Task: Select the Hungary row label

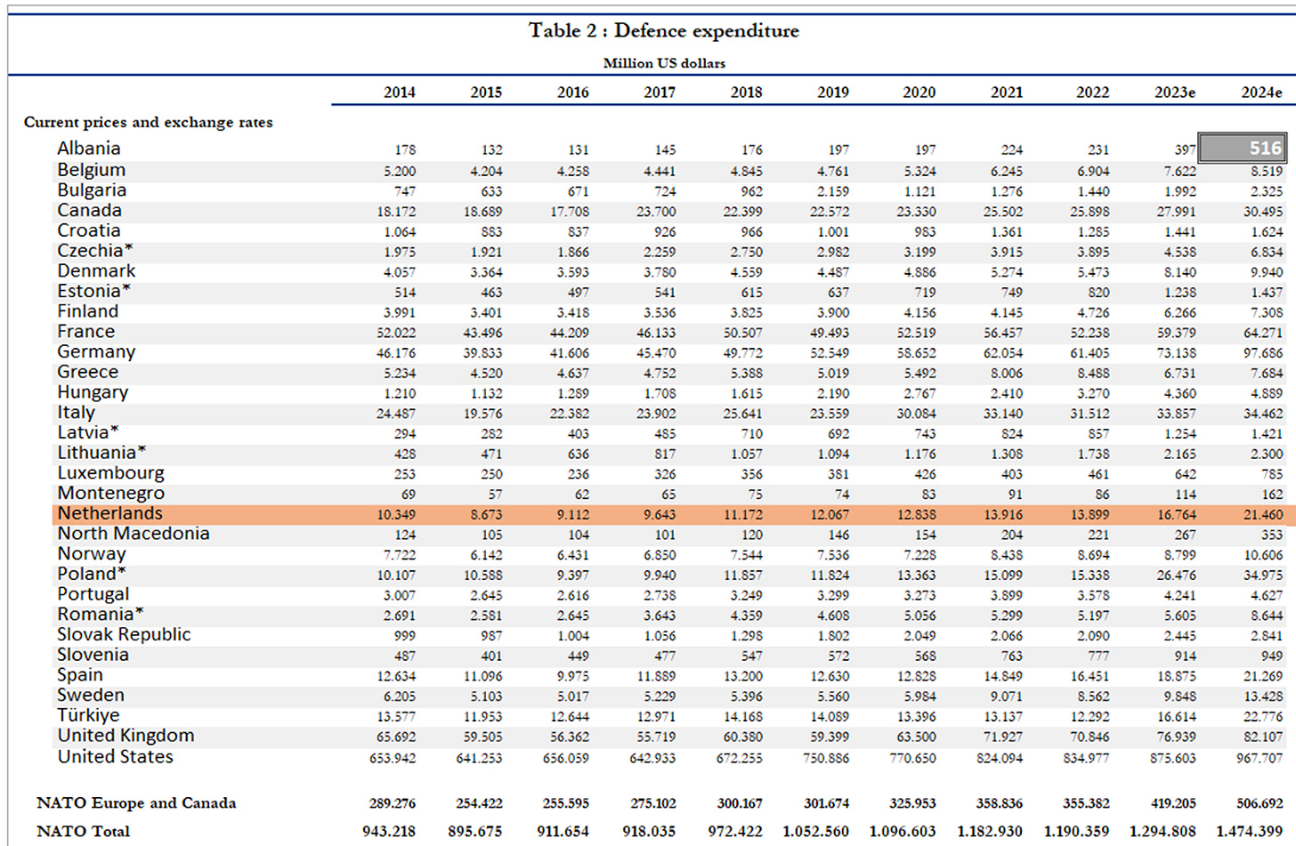Action: pos(93,392)
